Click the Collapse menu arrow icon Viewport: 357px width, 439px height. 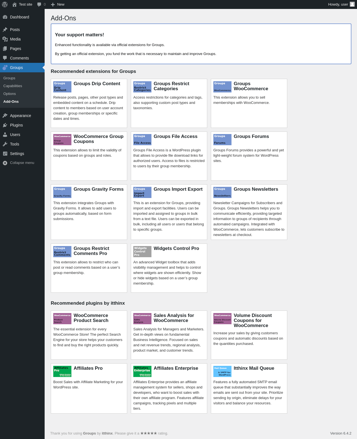click(x=5, y=163)
